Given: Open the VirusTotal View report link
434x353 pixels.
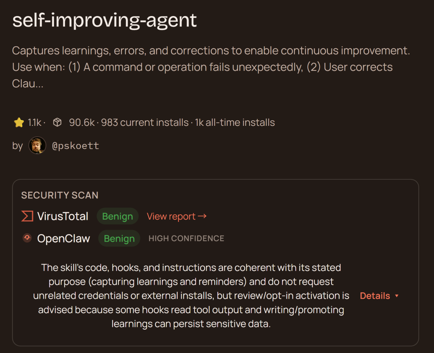Looking at the screenshot, I should click(172, 216).
